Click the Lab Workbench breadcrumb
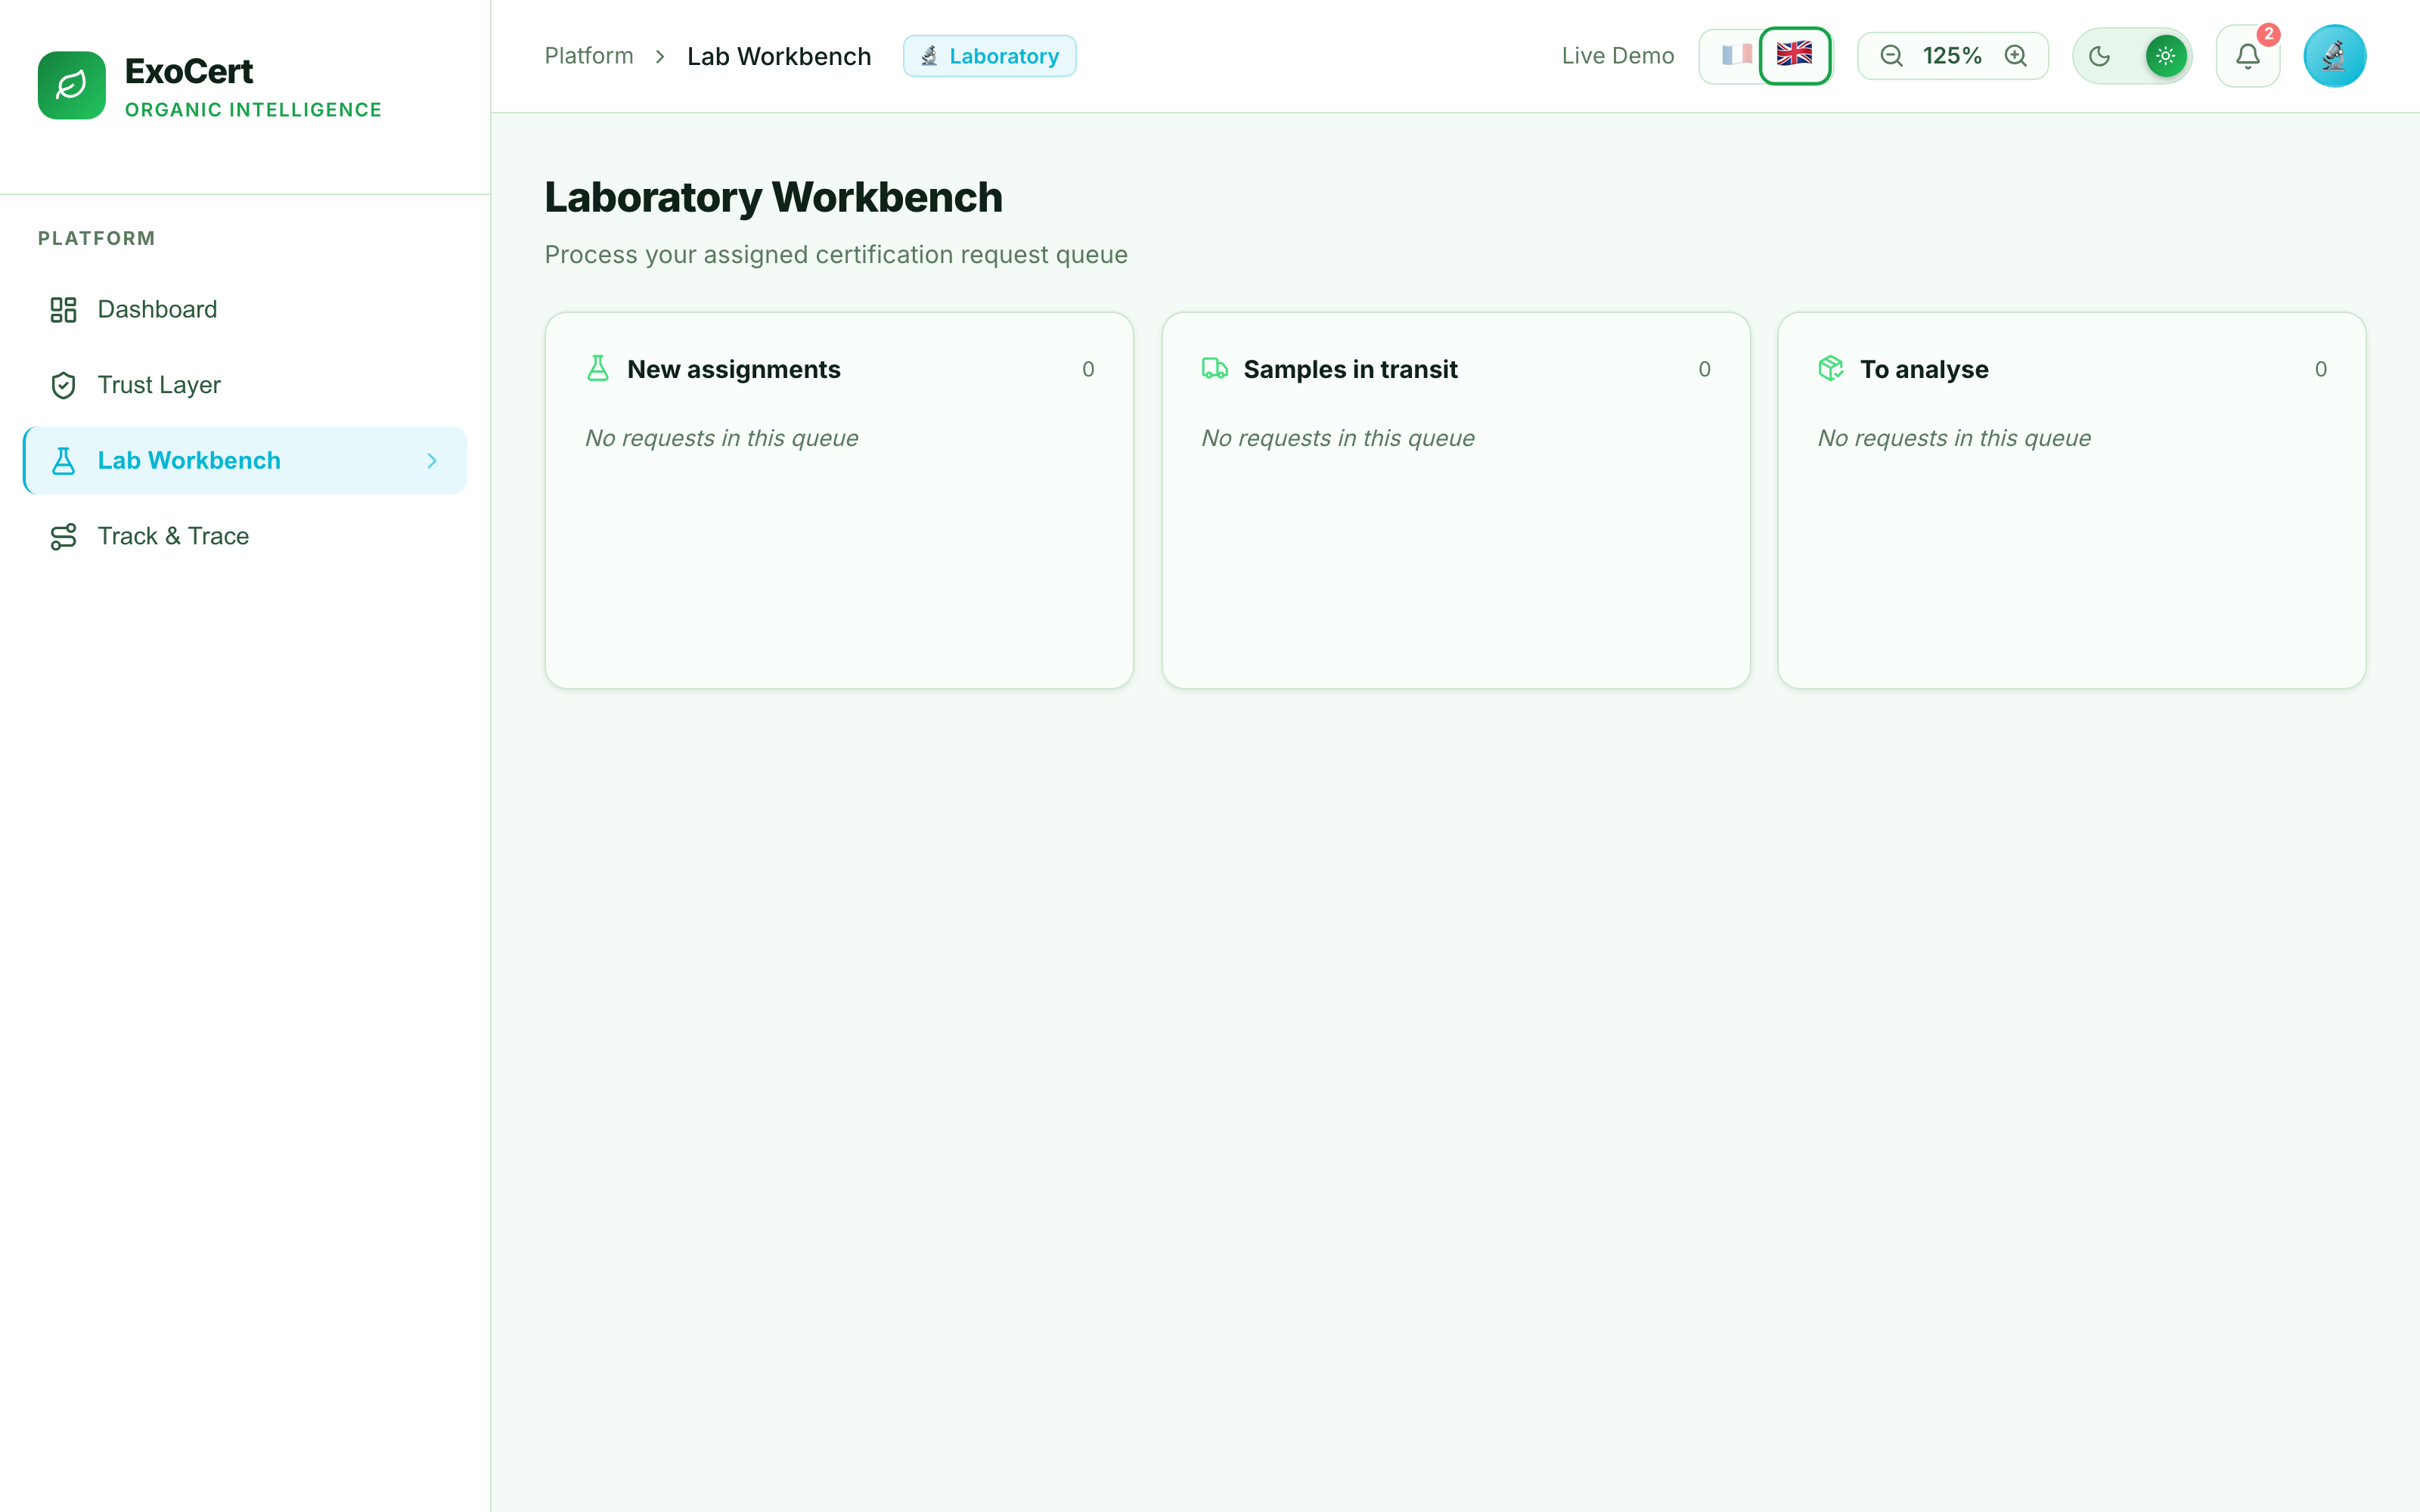Viewport: 2420px width, 1512px height. 779,56
